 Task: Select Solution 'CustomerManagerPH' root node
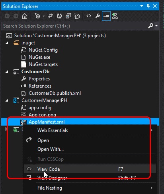[60, 36]
